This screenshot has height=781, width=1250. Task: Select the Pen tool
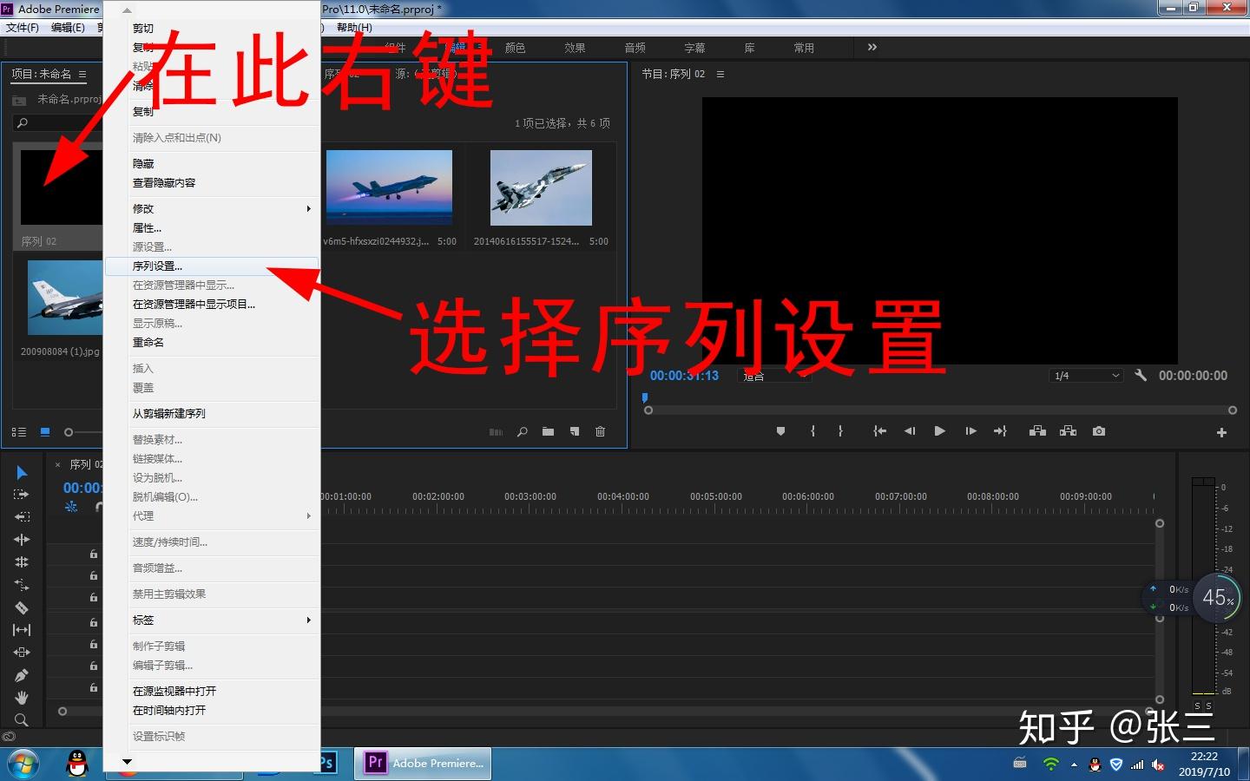pos(22,674)
